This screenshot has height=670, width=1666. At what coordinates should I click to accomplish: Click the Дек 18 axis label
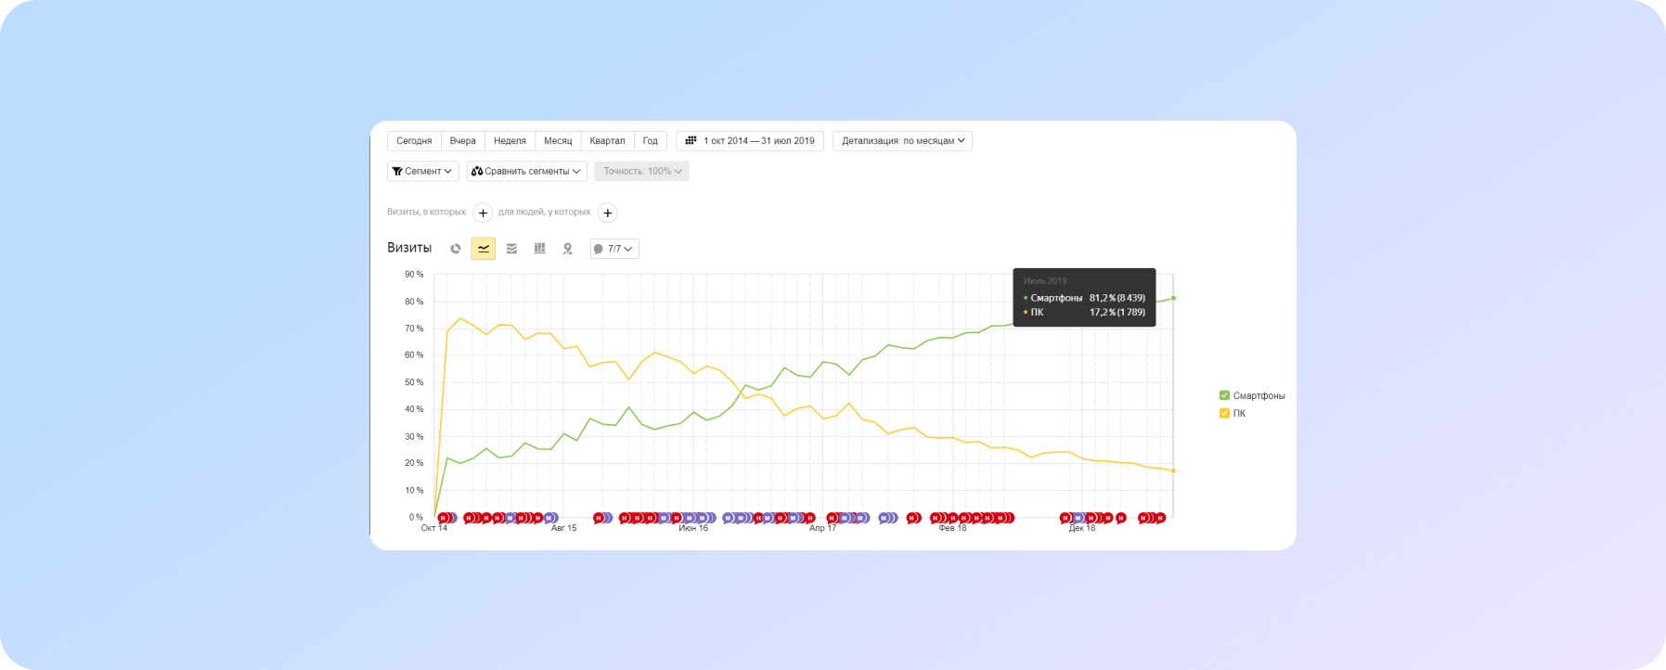click(x=1082, y=528)
